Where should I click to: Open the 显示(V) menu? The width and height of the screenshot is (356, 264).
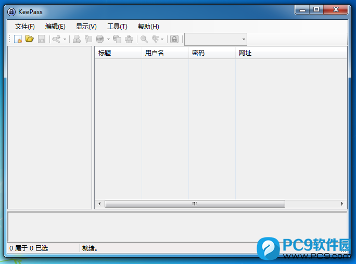click(x=86, y=27)
